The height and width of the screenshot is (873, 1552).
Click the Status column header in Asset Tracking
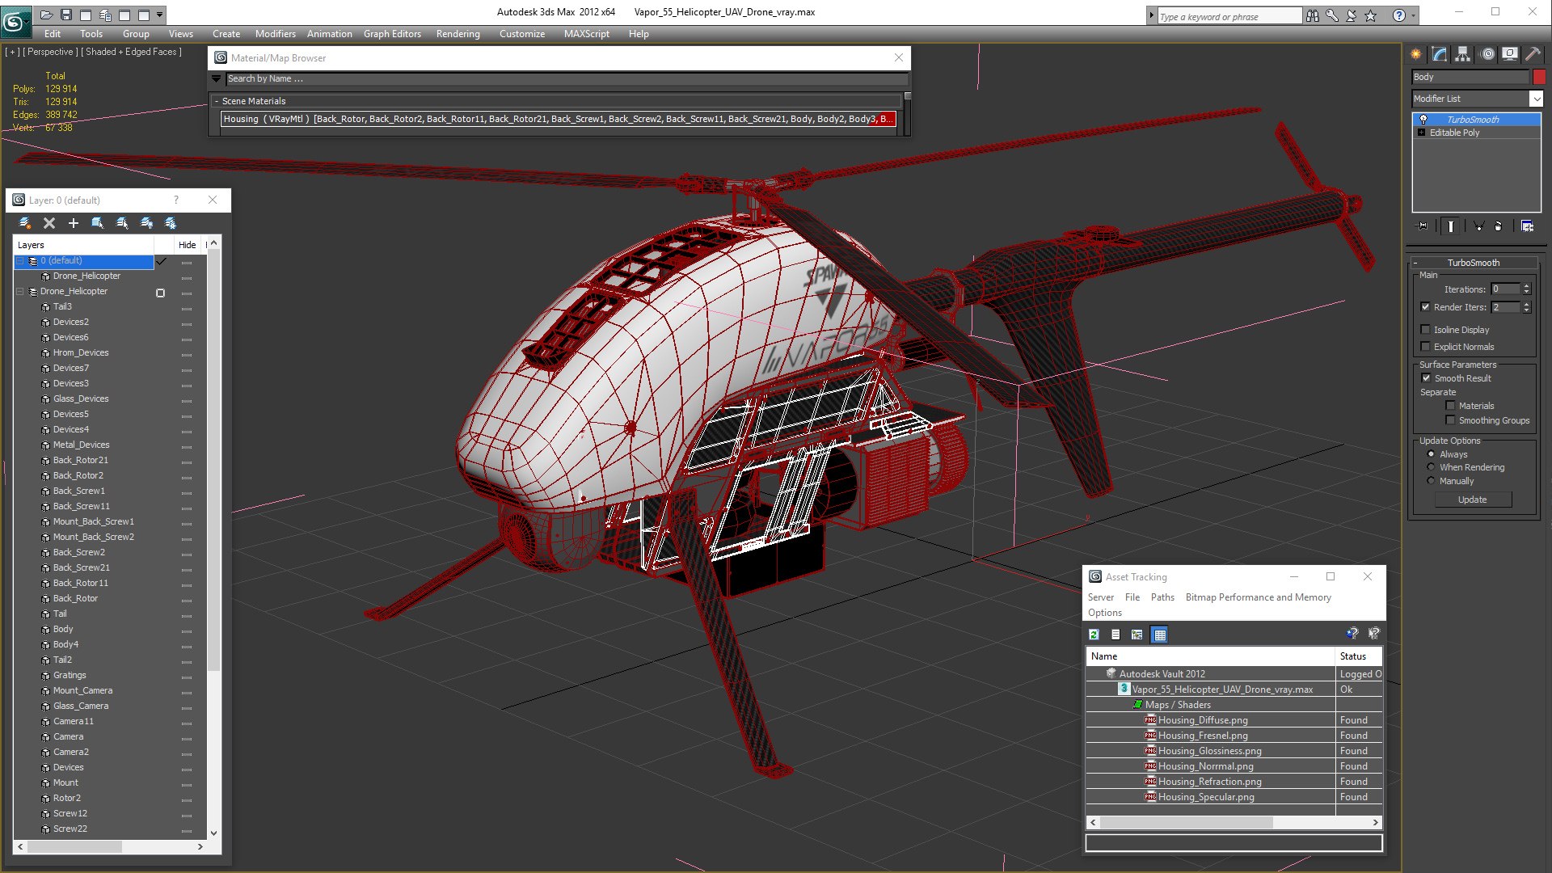[1359, 656]
